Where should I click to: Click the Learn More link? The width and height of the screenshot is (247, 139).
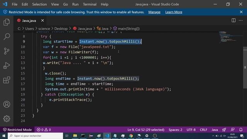pos(174,12)
